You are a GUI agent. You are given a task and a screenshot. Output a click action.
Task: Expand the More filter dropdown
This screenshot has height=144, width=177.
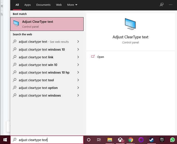click(72, 5)
